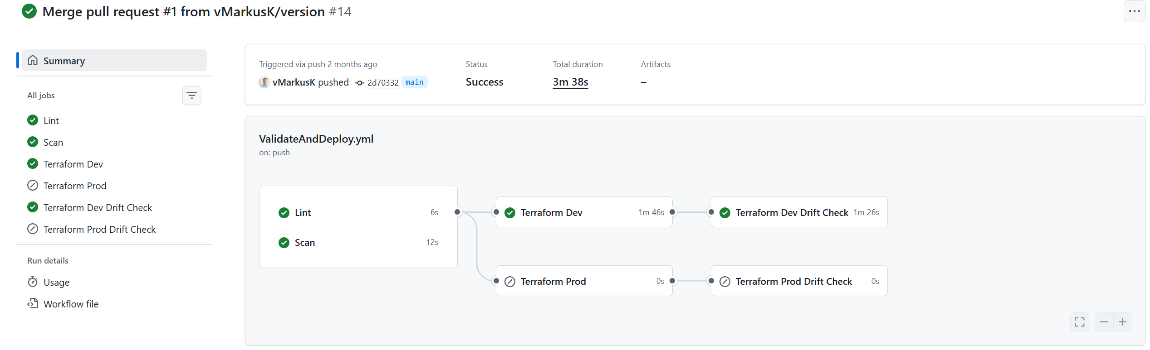
Task: Open Terraform Dev node in graph
Action: (584, 212)
